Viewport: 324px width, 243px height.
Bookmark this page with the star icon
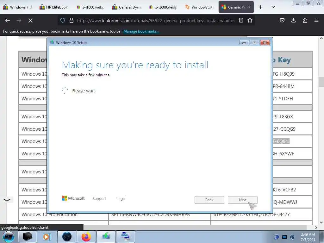(x=250, y=20)
